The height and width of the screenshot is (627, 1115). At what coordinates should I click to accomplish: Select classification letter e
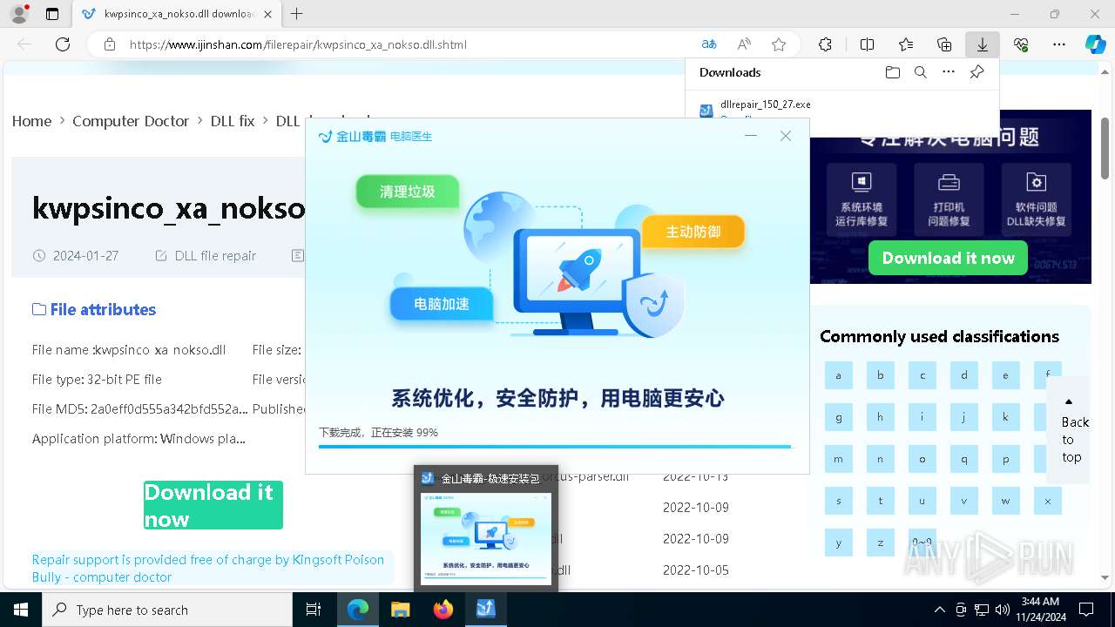pos(1005,375)
